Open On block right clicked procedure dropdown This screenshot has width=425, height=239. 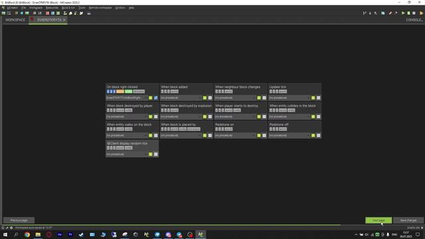pos(127,98)
